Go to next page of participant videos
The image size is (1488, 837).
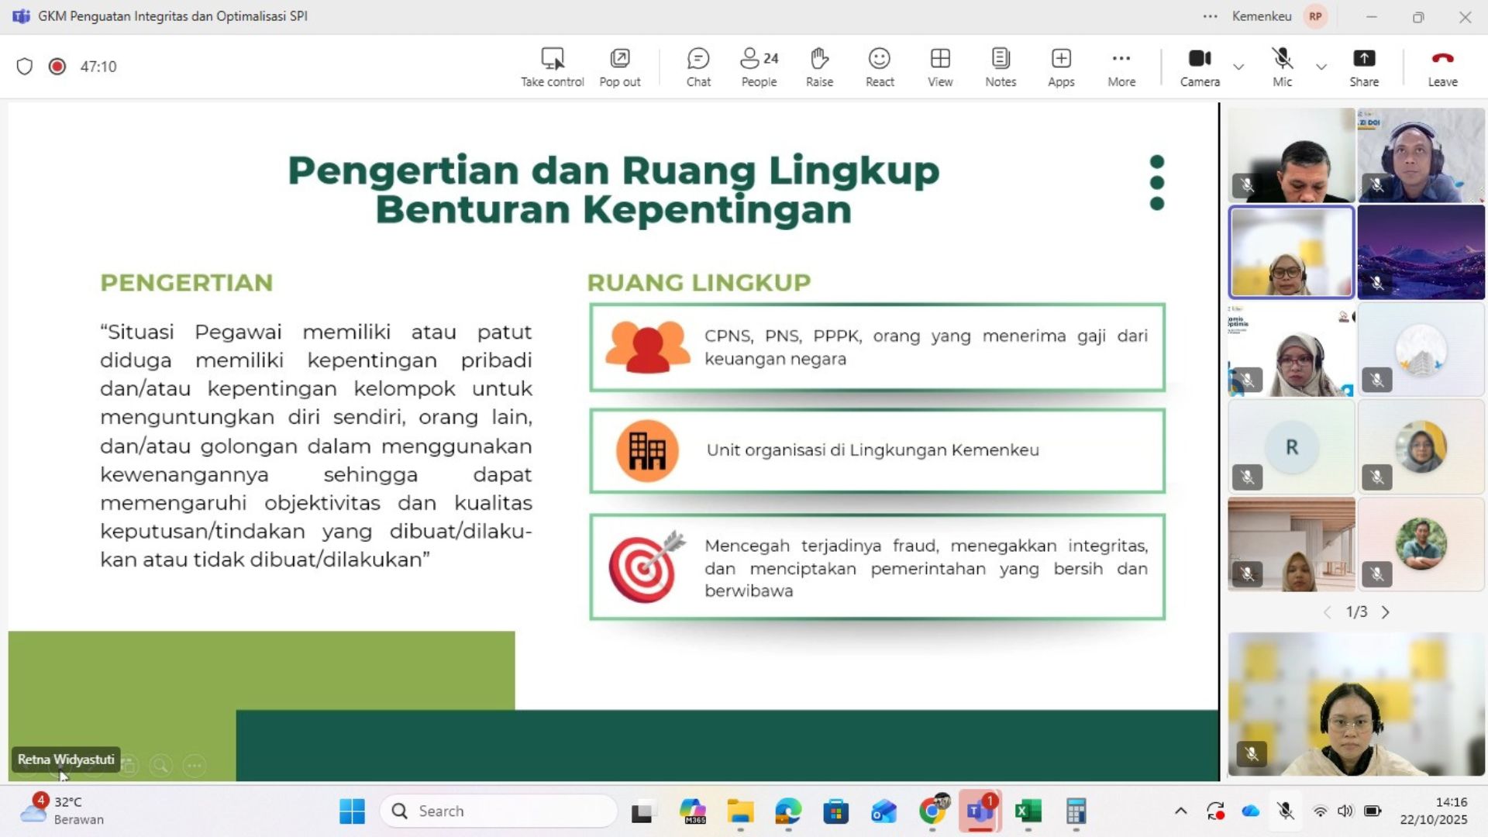[1386, 612]
